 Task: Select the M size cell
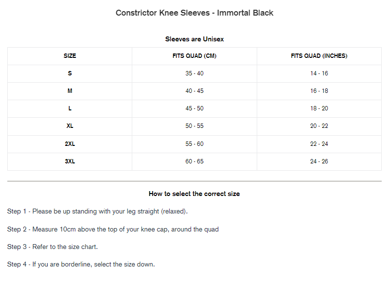70,91
